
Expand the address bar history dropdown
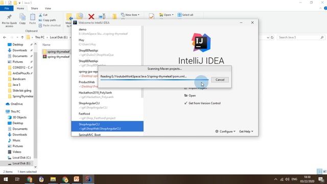(x=268, y=37)
